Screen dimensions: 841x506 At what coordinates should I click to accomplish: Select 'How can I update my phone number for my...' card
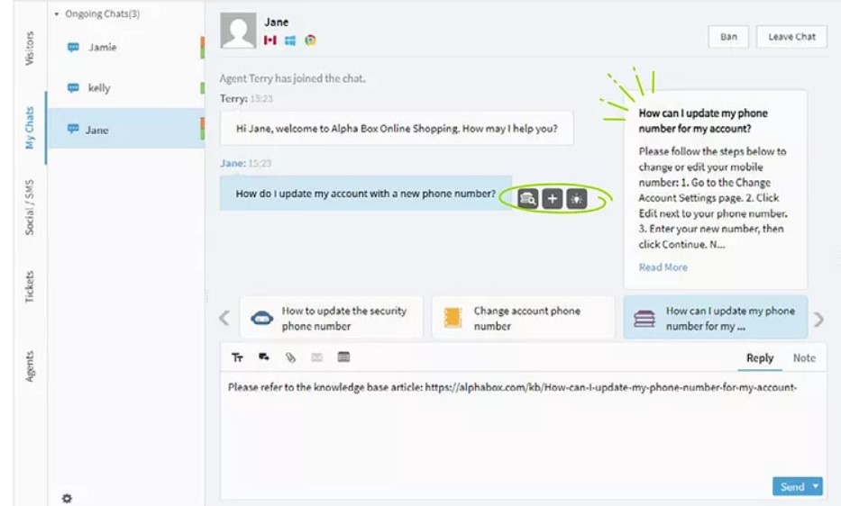pos(716,318)
